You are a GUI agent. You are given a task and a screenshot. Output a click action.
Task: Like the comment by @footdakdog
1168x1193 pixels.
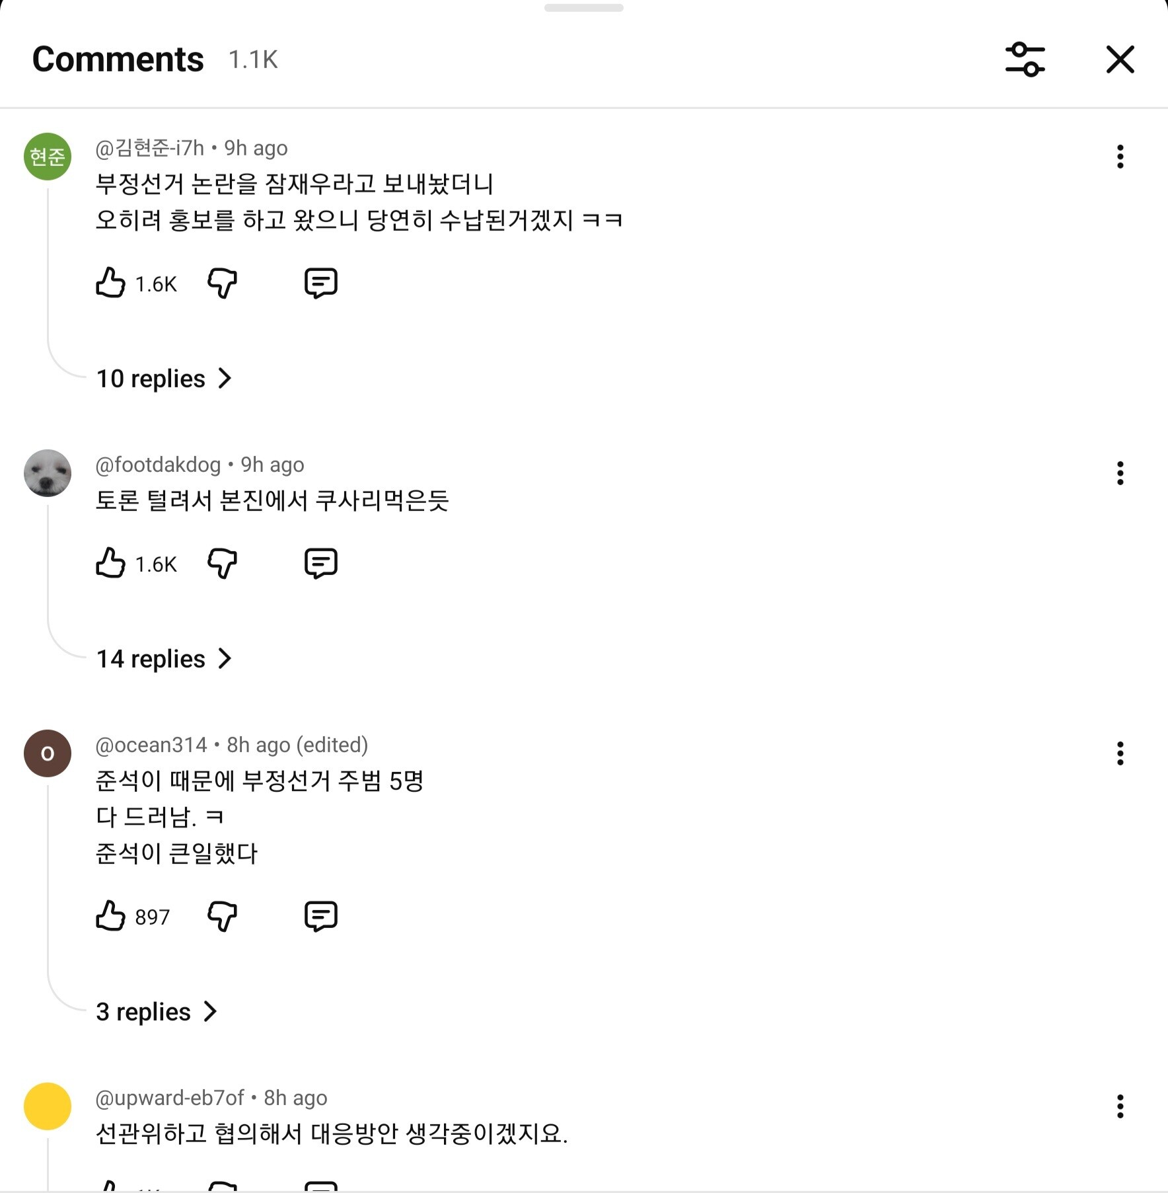(x=110, y=563)
